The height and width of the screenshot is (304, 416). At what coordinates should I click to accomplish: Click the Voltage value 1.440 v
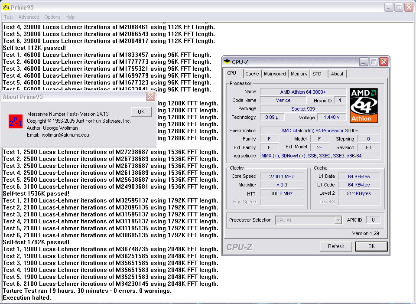click(x=331, y=117)
